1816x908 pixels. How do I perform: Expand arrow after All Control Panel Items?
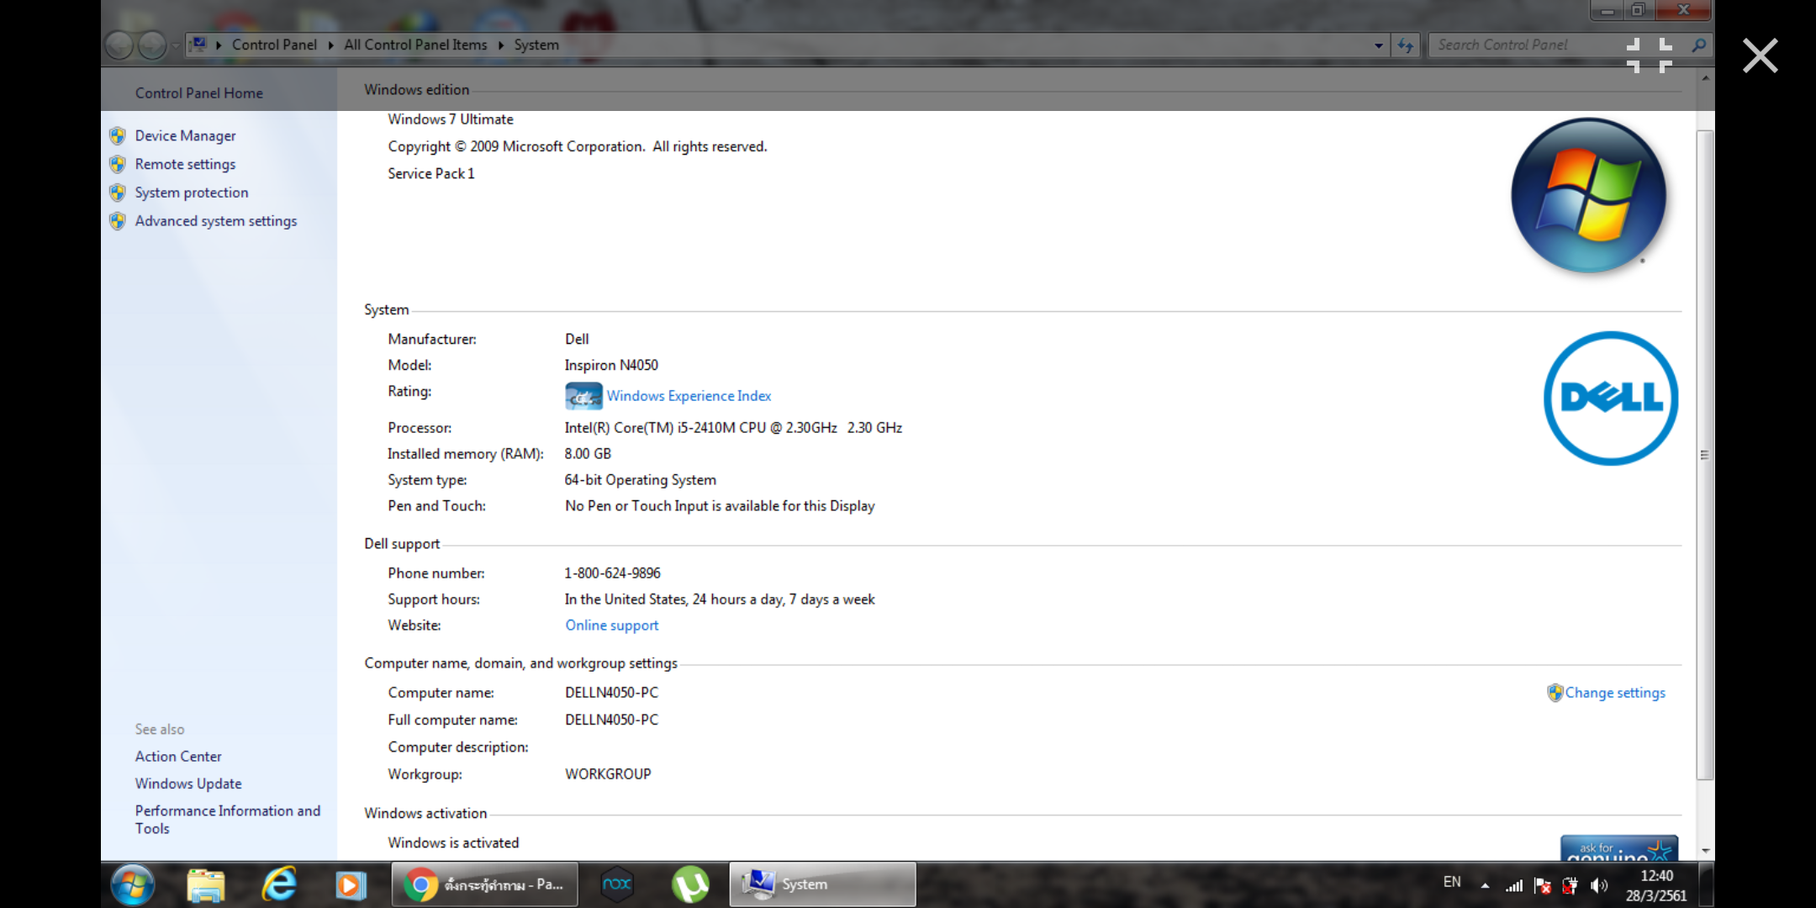pos(501,45)
